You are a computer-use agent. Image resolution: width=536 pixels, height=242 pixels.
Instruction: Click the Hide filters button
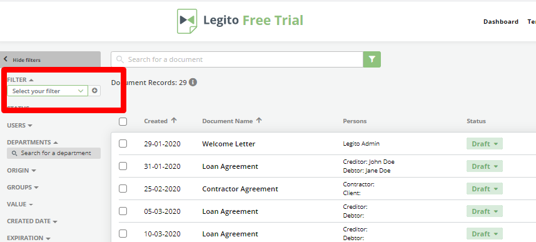pyautogui.click(x=50, y=59)
